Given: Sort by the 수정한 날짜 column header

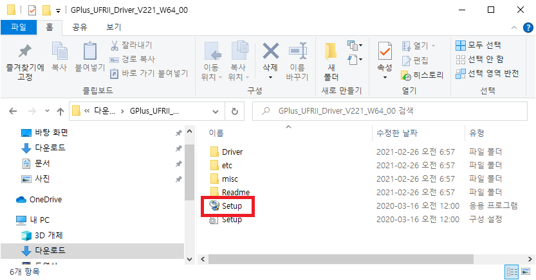Looking at the screenshot, I should tap(397, 133).
